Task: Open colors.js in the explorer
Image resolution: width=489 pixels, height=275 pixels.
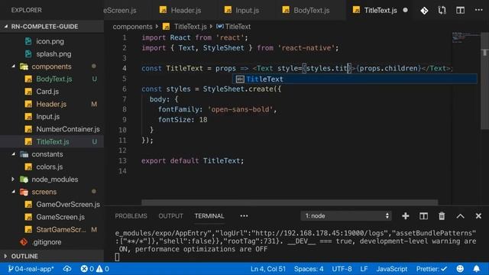Action: (x=49, y=167)
